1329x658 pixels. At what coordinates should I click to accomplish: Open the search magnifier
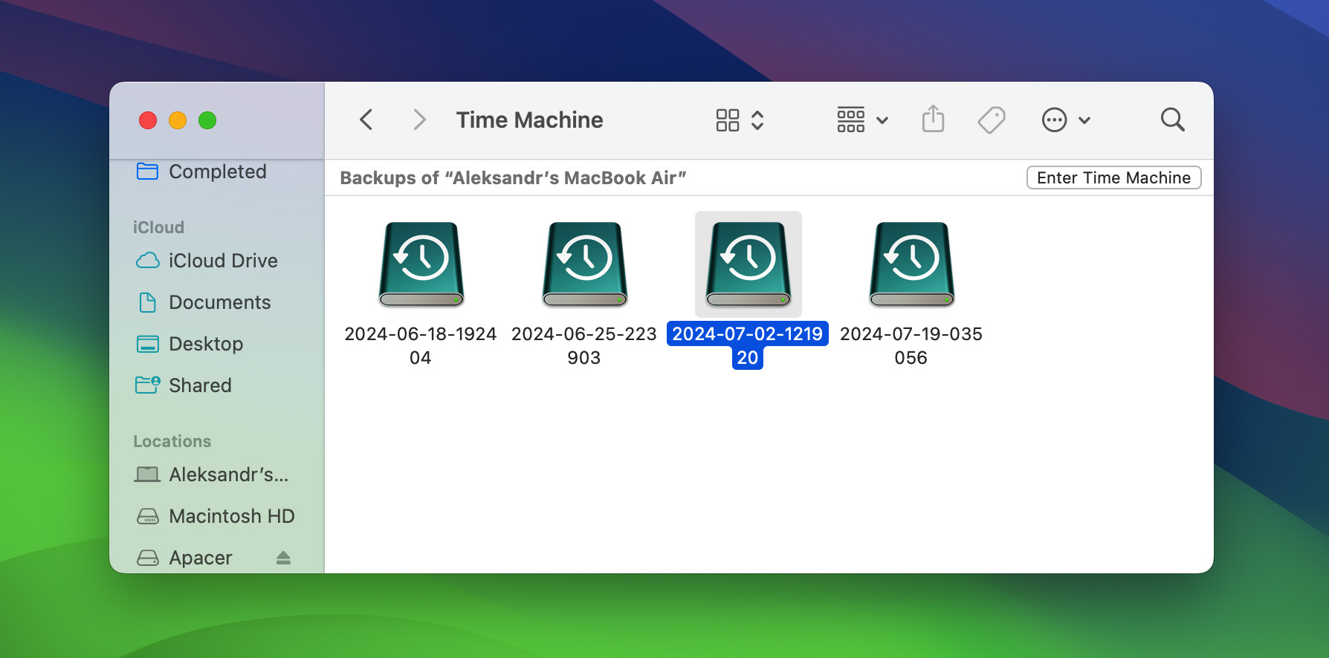[x=1172, y=120]
